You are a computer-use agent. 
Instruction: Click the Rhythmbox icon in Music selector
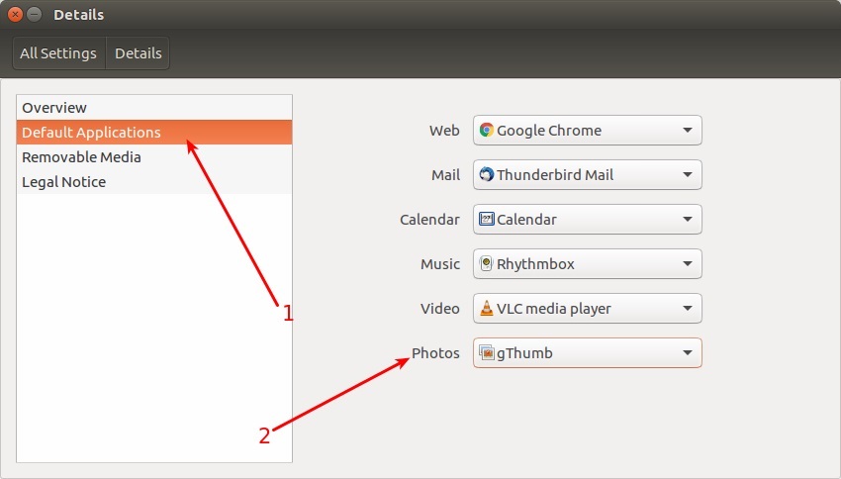click(486, 263)
